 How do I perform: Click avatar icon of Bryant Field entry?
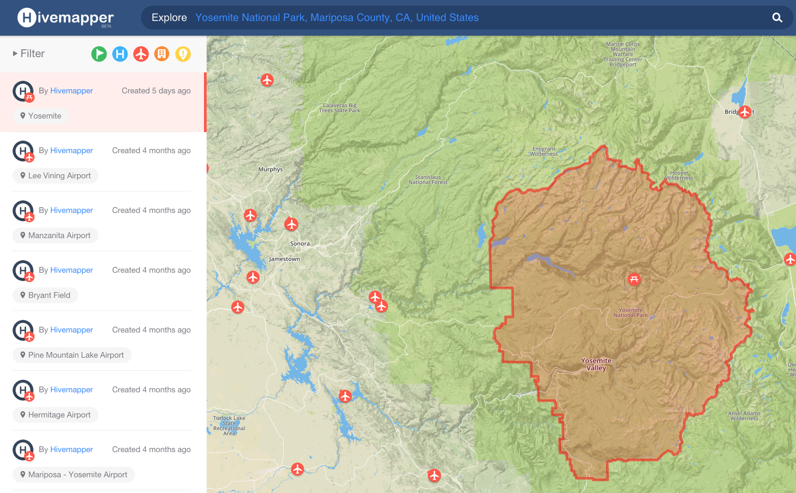(x=23, y=271)
